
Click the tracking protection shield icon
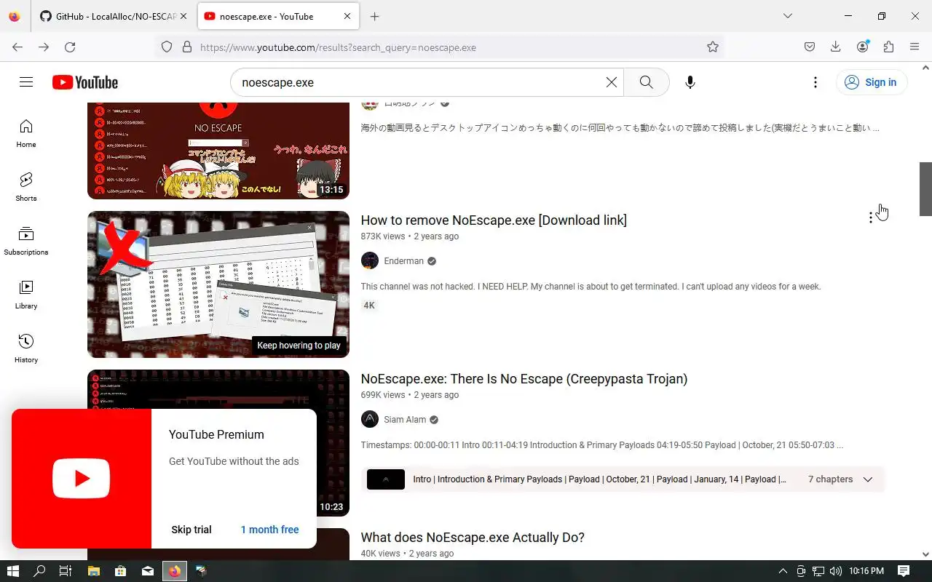167,47
